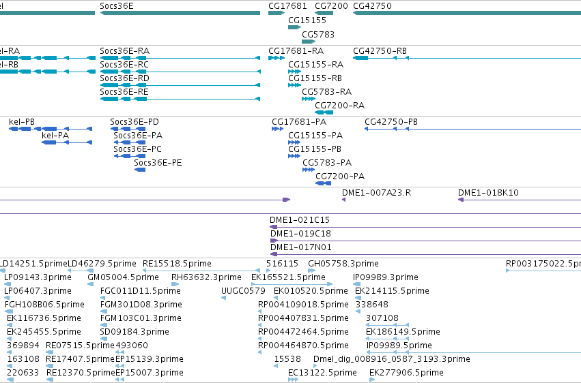Click EST LD46279.5prime
The image size is (581, 383).
(102, 264)
